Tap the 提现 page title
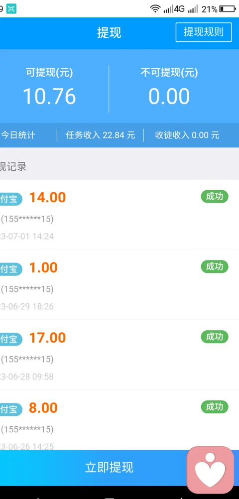This screenshot has height=499, width=239. (x=109, y=33)
